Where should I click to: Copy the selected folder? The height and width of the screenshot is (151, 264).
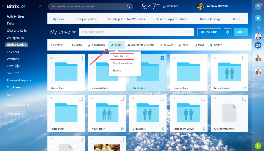184,45
